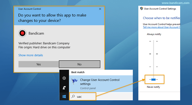Open the Start menu settings gear icon

click(x=64, y=78)
